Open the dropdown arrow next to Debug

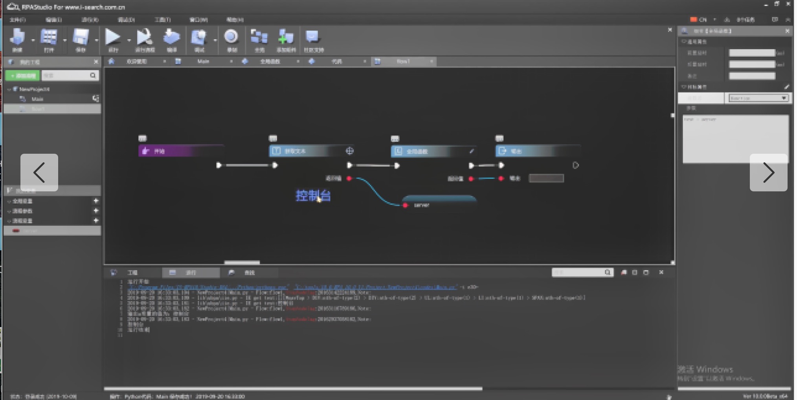(x=215, y=40)
